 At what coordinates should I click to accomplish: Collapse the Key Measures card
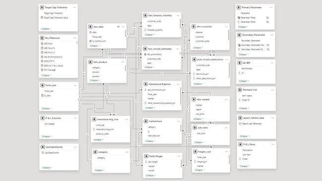click(x=47, y=75)
